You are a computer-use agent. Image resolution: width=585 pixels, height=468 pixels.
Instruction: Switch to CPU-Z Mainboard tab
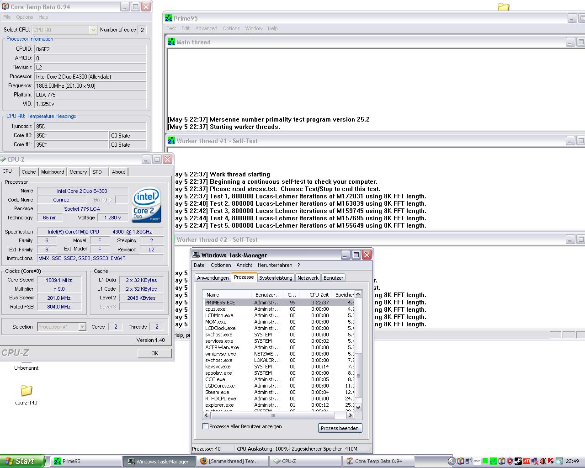(x=53, y=172)
